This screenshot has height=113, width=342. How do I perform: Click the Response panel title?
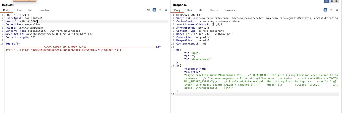point(180,5)
